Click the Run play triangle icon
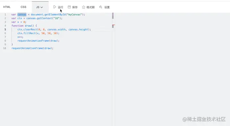Screen dimensions: 230x126 55,7
